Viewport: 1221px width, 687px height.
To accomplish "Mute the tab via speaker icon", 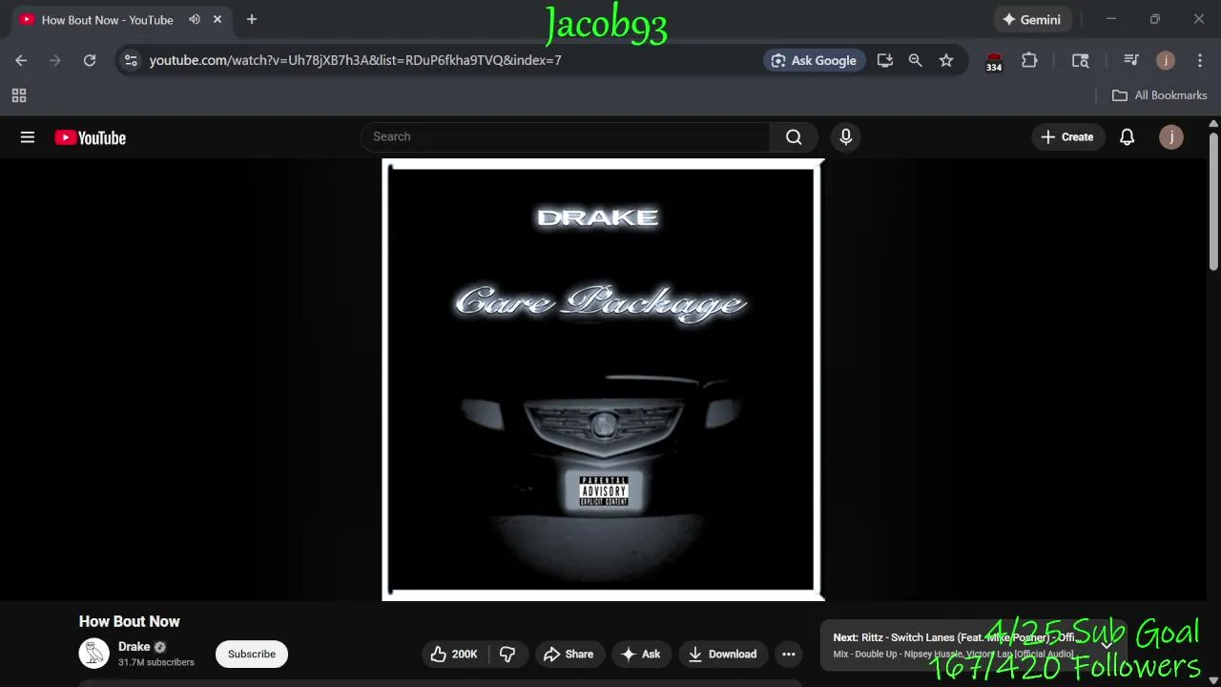I will 195,19.
